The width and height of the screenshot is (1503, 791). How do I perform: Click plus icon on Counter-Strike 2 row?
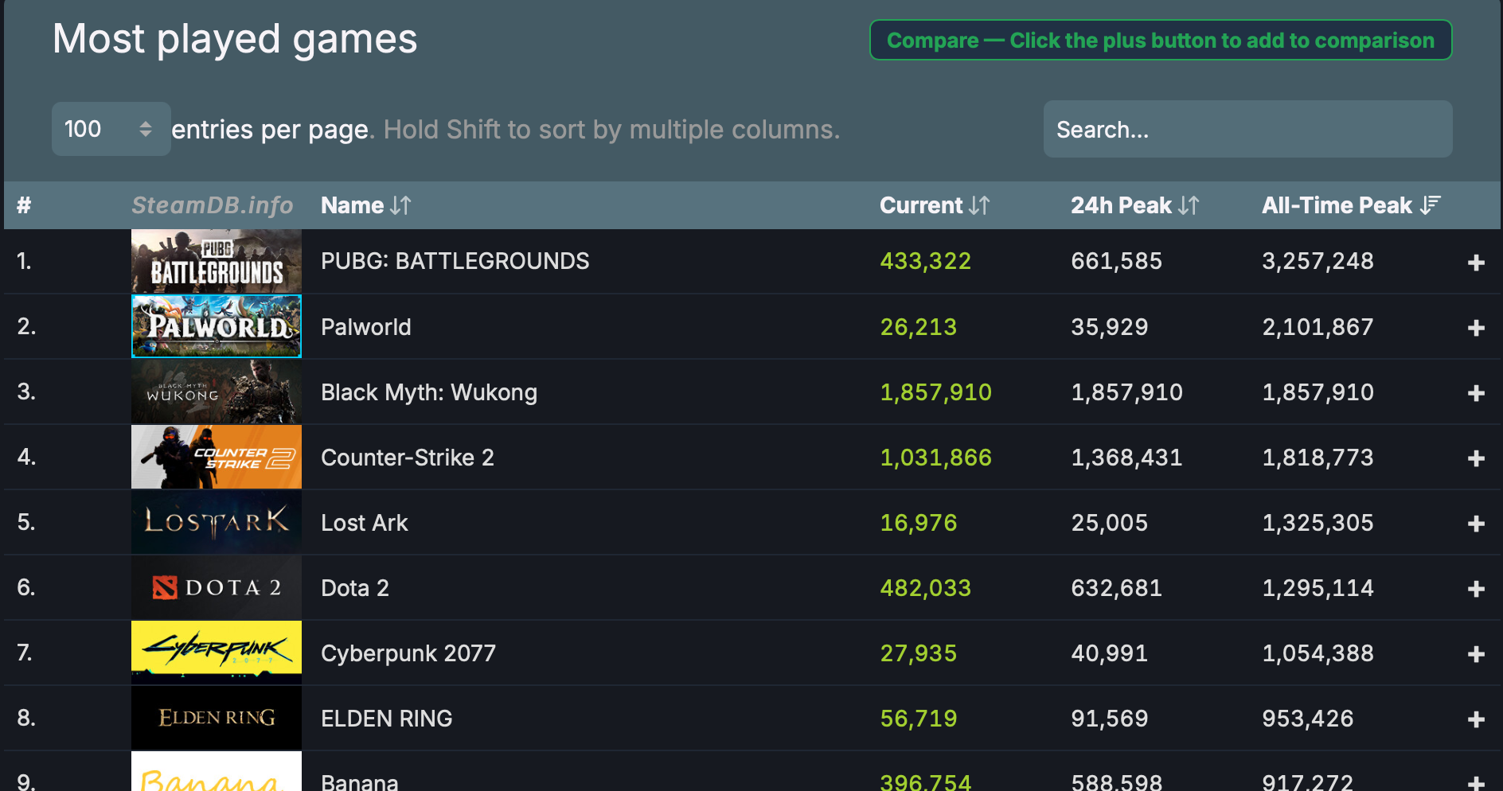tap(1476, 458)
